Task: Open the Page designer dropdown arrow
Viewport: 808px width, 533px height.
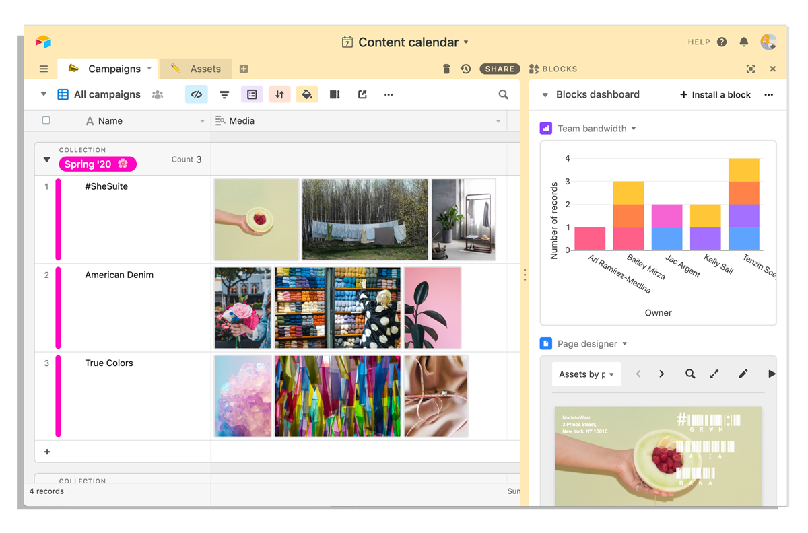Action: pyautogui.click(x=624, y=343)
